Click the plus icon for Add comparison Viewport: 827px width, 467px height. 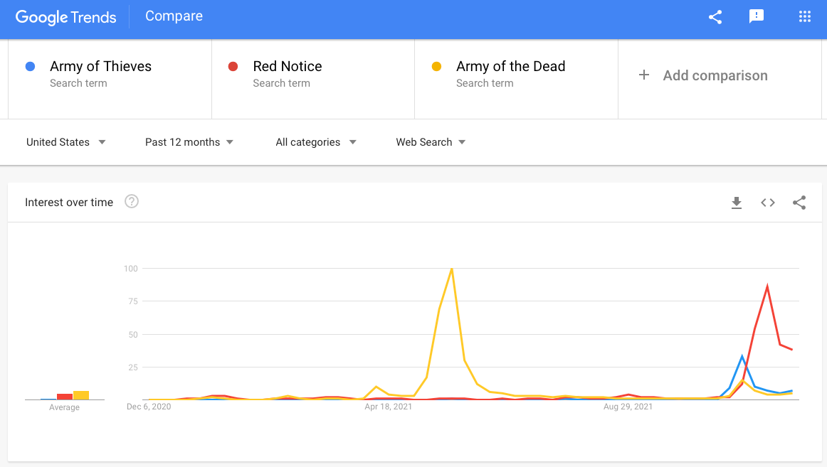(x=644, y=75)
